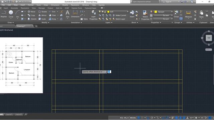Toggle polar tracking in status bar
The width and height of the screenshot is (214, 120).
(x=152, y=118)
